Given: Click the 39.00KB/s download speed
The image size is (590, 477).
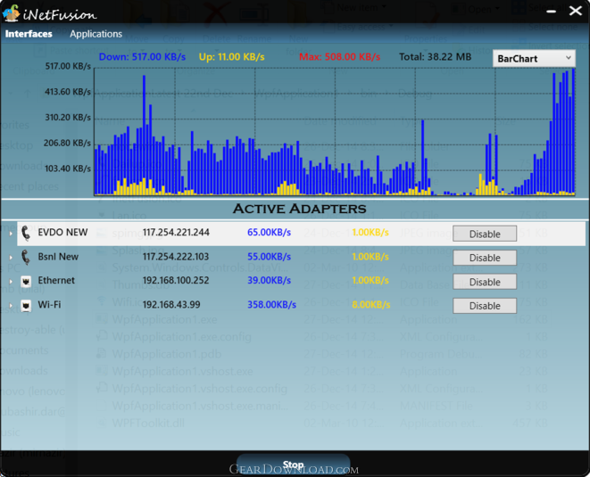Looking at the screenshot, I should click(269, 281).
